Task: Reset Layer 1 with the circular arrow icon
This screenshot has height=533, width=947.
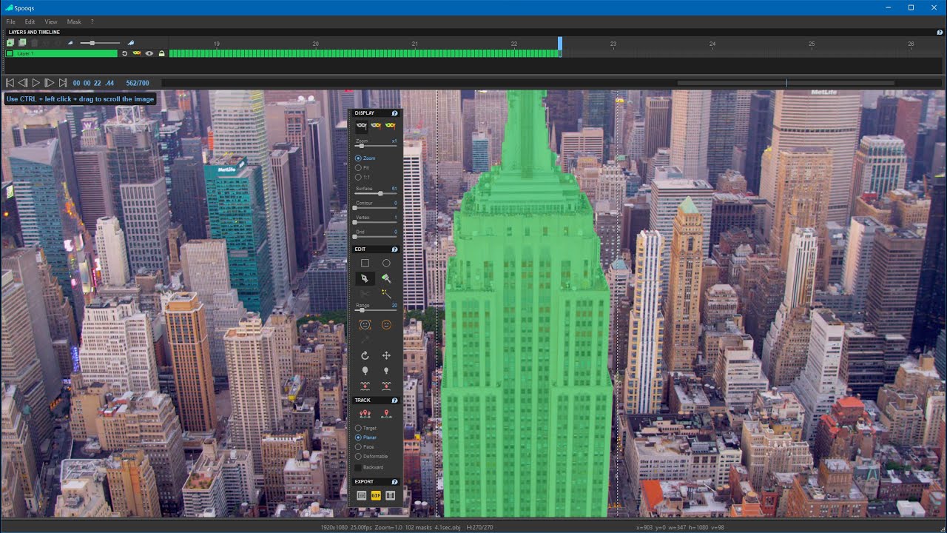Action: tap(124, 53)
